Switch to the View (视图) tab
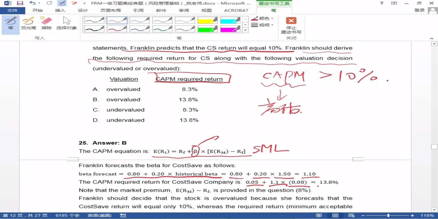 point(206,11)
